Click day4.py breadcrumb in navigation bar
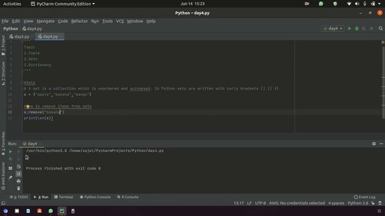 [x=32, y=29]
